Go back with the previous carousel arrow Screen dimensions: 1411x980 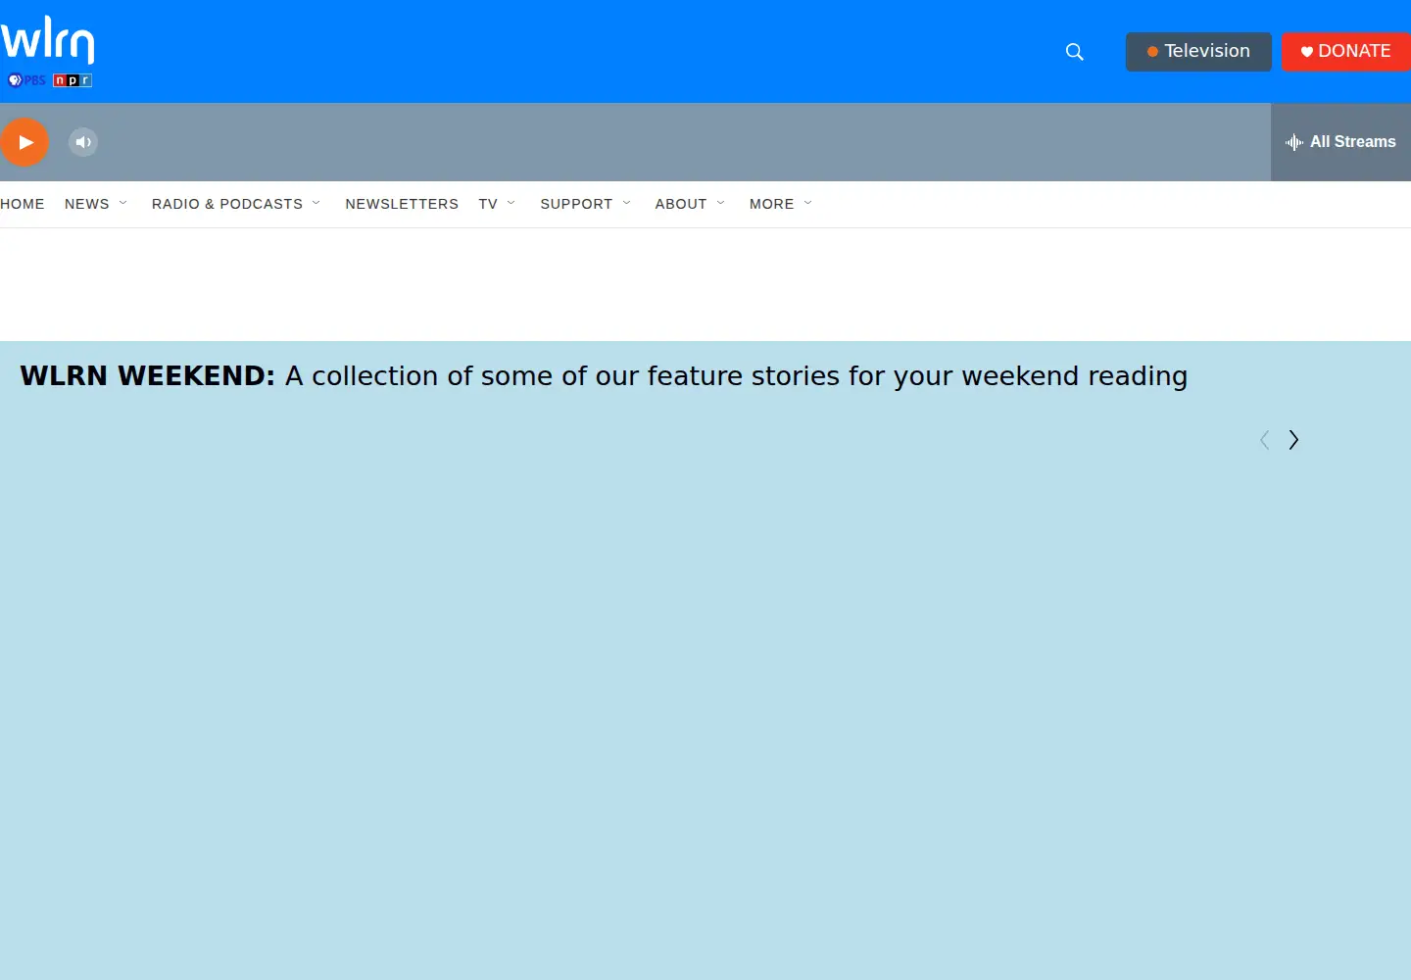click(1265, 440)
